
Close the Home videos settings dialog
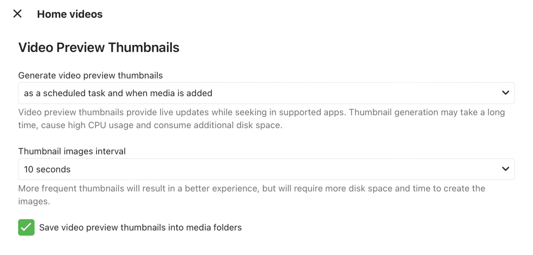click(x=17, y=14)
